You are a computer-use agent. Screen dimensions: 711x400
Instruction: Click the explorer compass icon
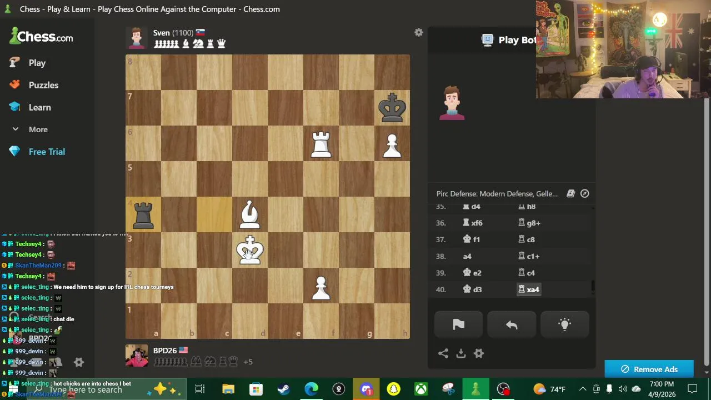coord(584,193)
